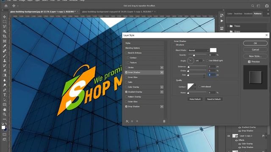Add another Stroke with its plus icon

pos(162,68)
